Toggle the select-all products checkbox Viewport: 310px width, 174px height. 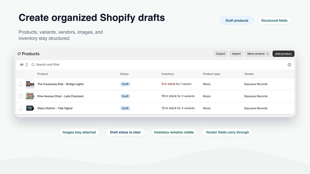pyautogui.click(x=21, y=74)
